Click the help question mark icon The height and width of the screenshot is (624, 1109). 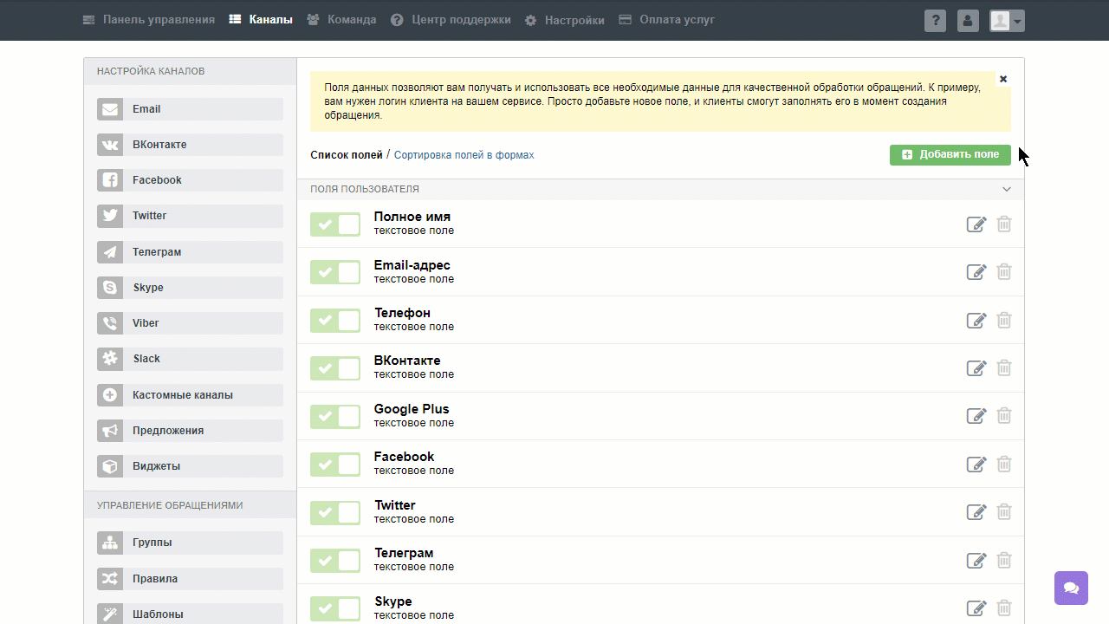click(x=935, y=21)
